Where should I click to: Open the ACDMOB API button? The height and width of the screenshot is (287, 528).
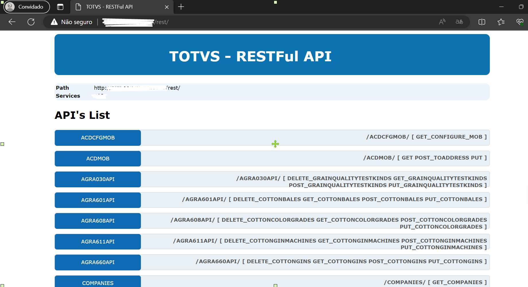coord(98,159)
